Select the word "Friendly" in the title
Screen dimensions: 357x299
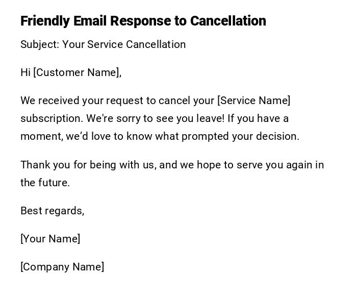pos(45,21)
